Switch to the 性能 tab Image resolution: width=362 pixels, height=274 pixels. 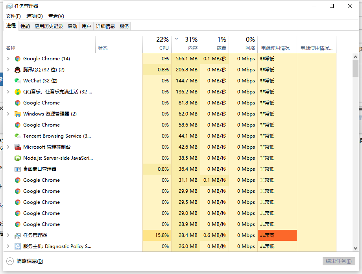point(25,26)
